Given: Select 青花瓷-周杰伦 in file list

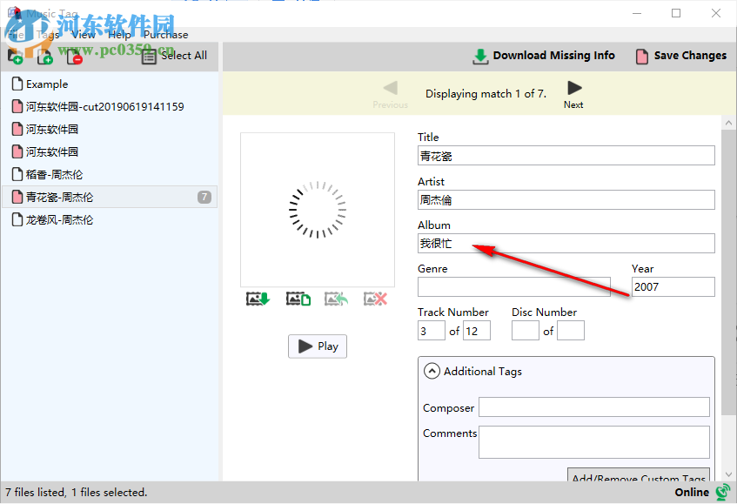Looking at the screenshot, I should (110, 197).
